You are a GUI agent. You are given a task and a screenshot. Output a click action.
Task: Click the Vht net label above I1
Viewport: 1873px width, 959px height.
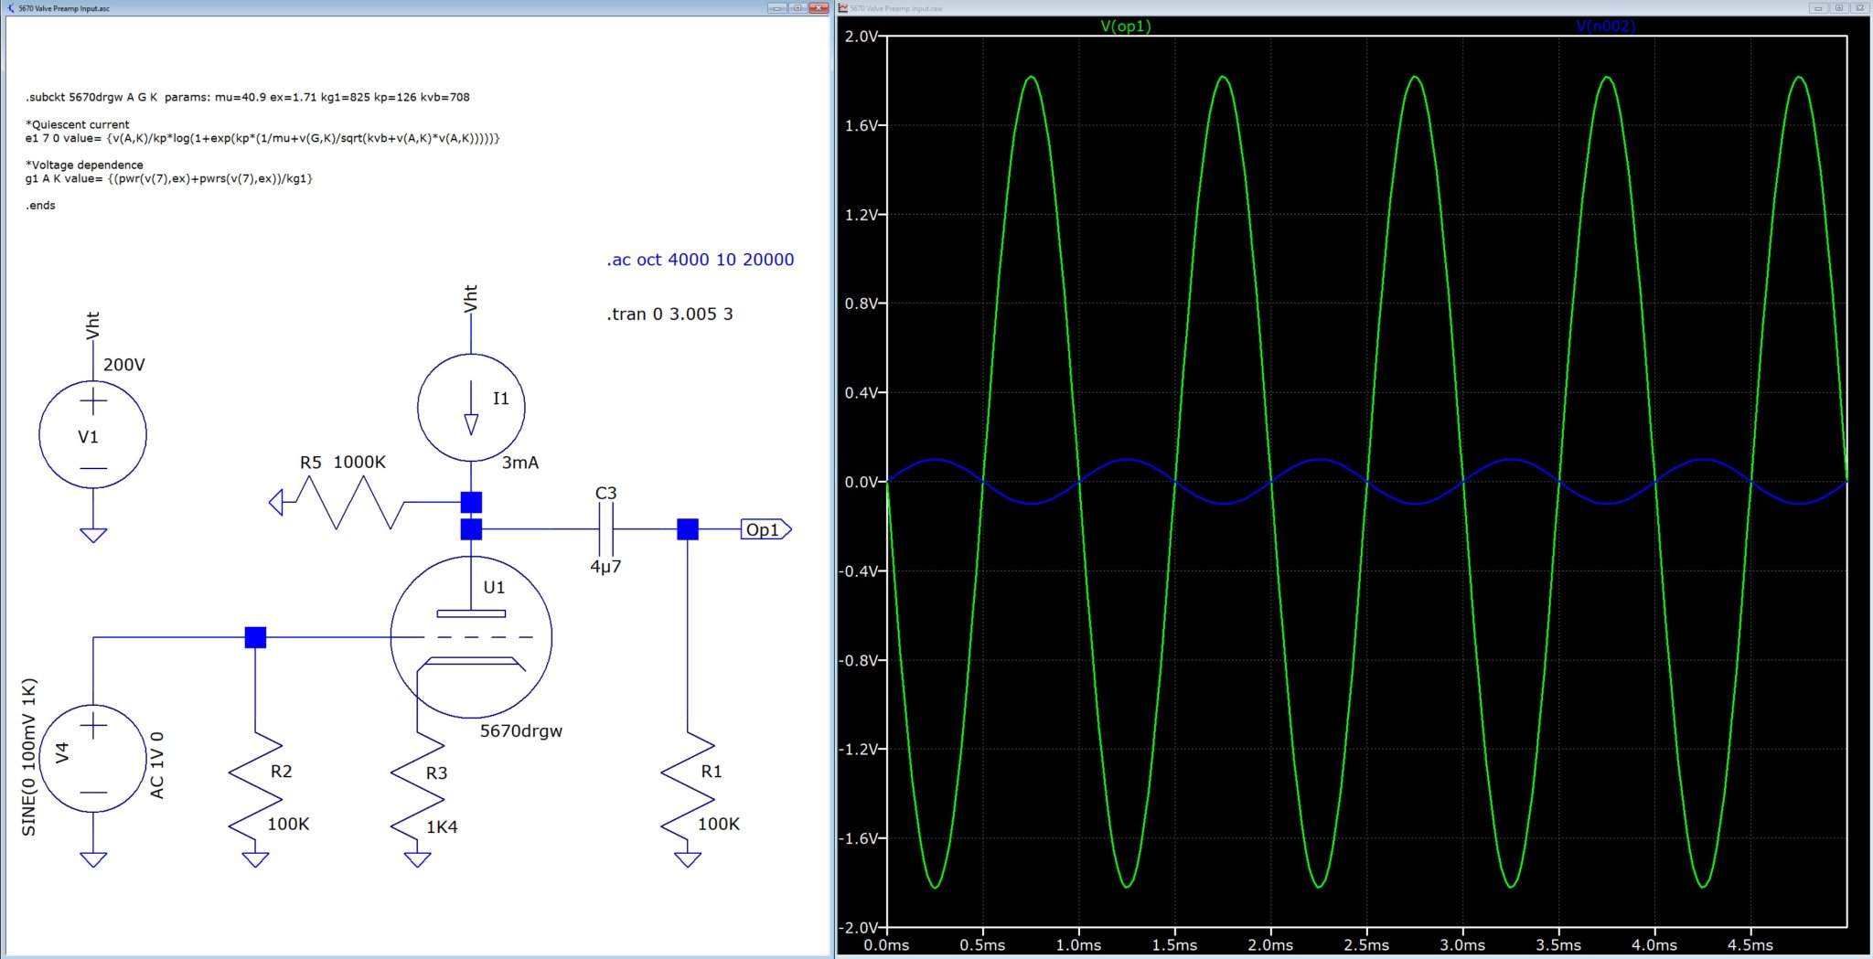tap(471, 299)
